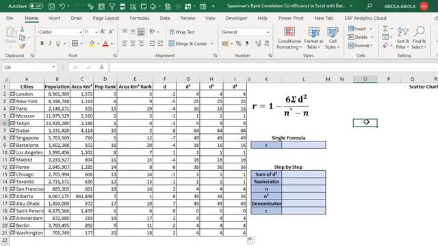Open the Font Color dropdown arrow

click(x=112, y=44)
